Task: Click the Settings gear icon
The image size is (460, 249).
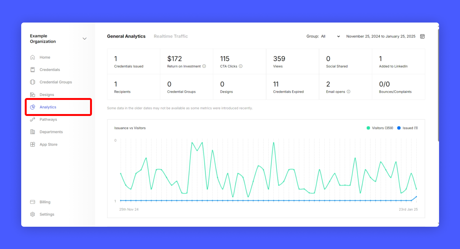Action: 33,214
